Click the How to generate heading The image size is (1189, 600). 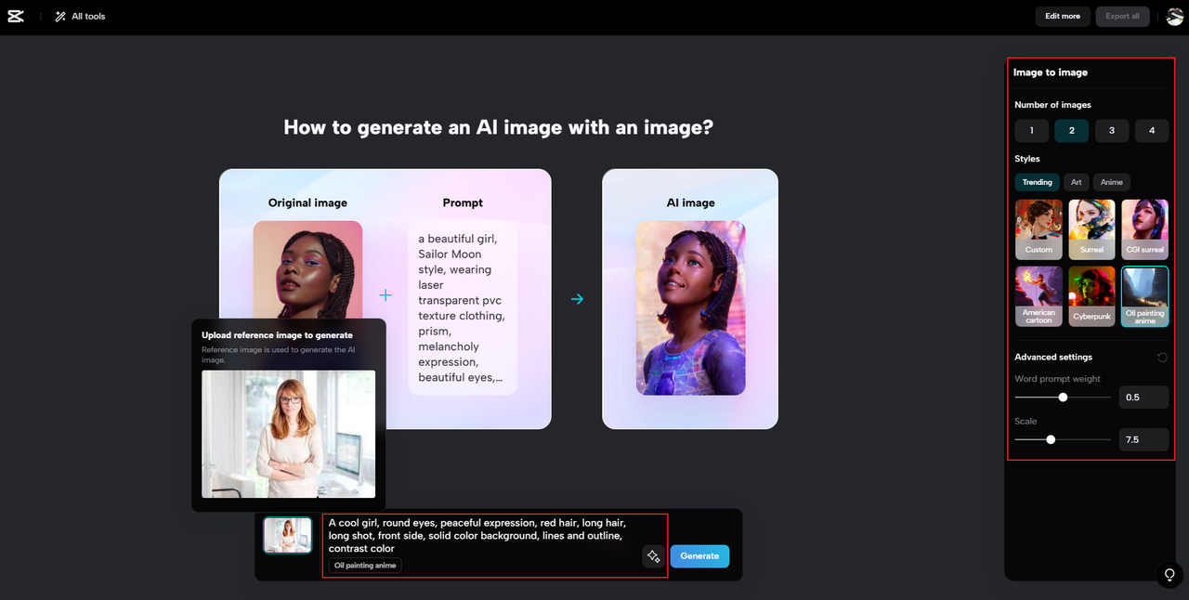coord(498,127)
